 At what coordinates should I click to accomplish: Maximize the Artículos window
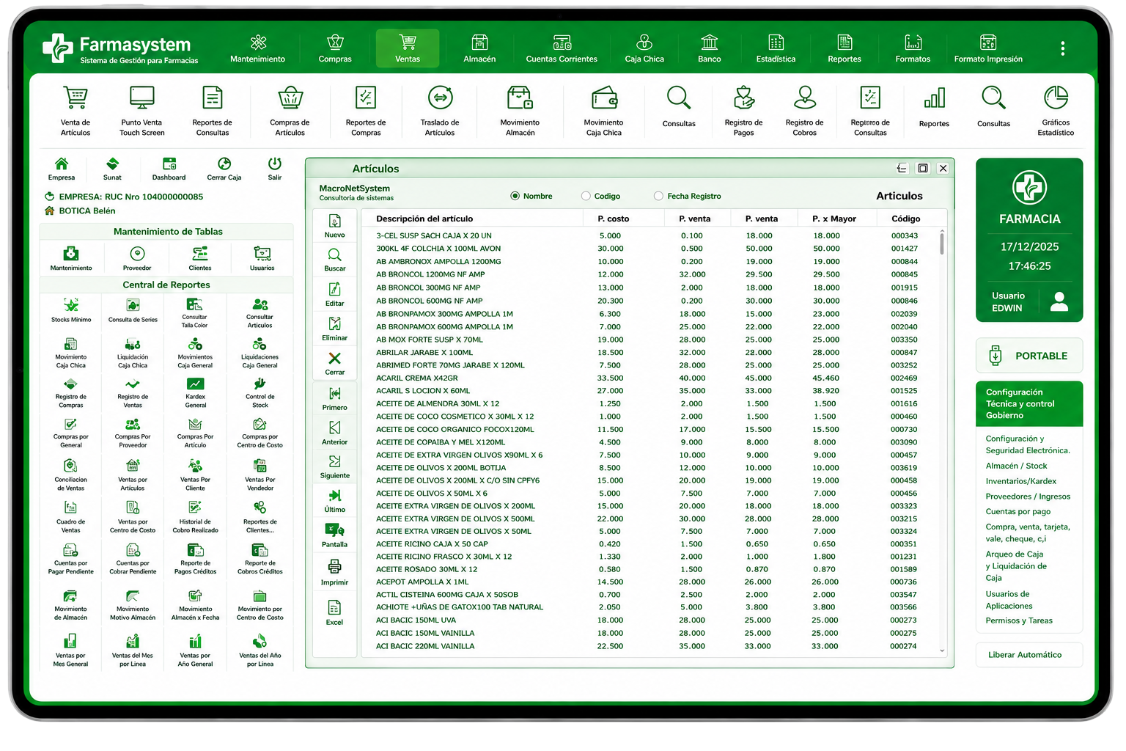tap(923, 168)
